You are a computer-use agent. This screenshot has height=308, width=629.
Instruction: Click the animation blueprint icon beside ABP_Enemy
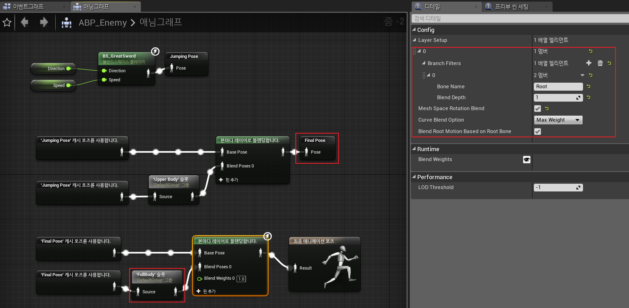[x=66, y=23]
